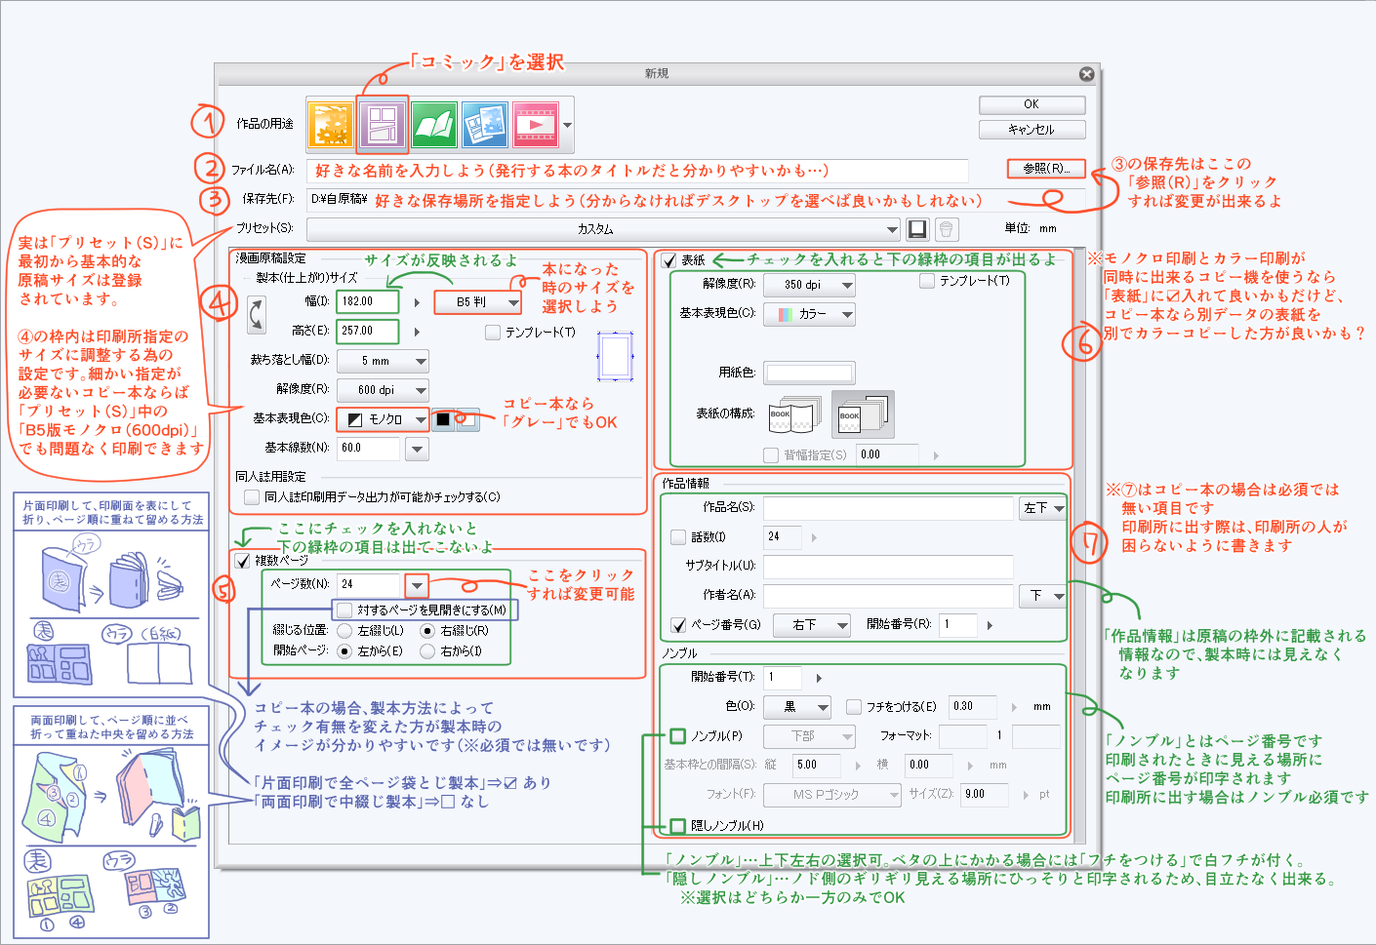
Task: Open the 左下 position dropdown for 作品名
Action: [x=1042, y=508]
